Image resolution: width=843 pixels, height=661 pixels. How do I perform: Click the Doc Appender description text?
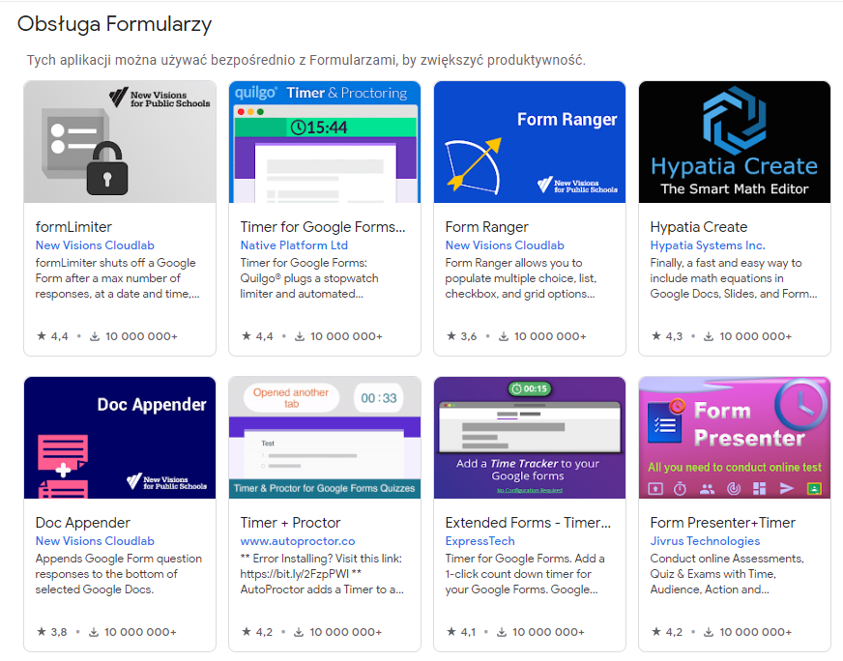click(x=118, y=574)
